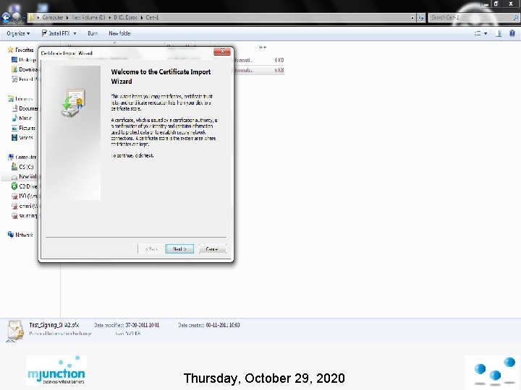Image resolution: width=521 pixels, height=390 pixels.
Task: Select Network in the navigation pane
Action: (25, 235)
